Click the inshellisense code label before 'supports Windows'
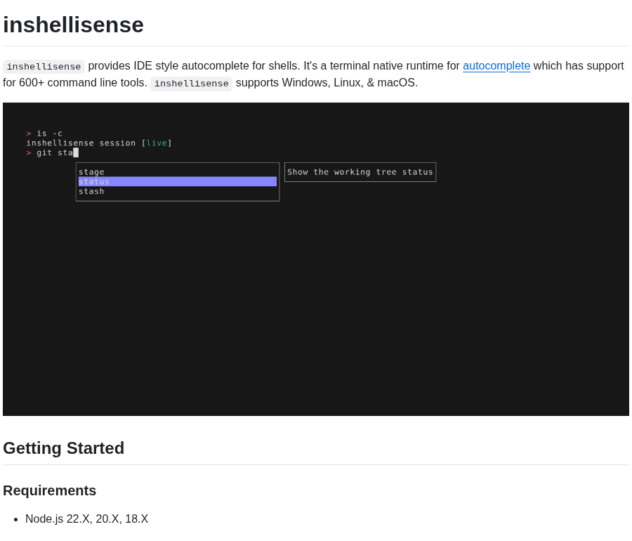632x541 pixels. [192, 84]
